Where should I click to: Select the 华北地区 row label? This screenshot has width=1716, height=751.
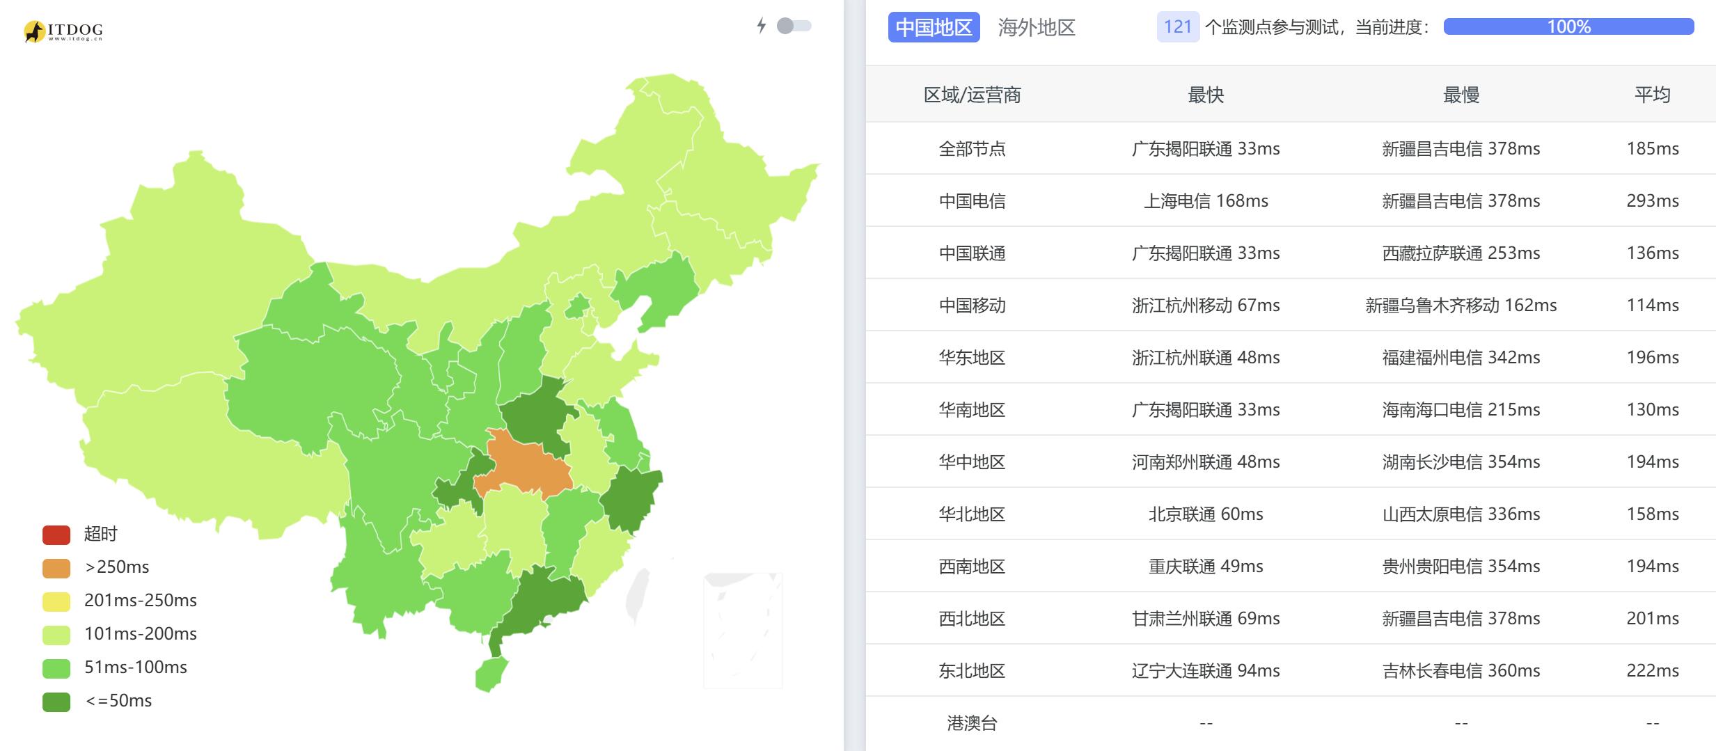972,514
